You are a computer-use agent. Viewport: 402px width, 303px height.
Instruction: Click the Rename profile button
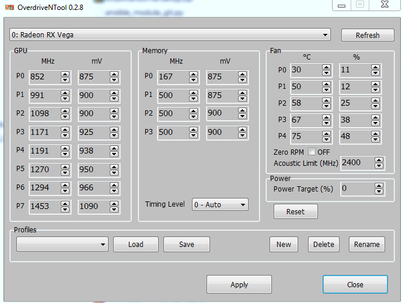point(366,244)
